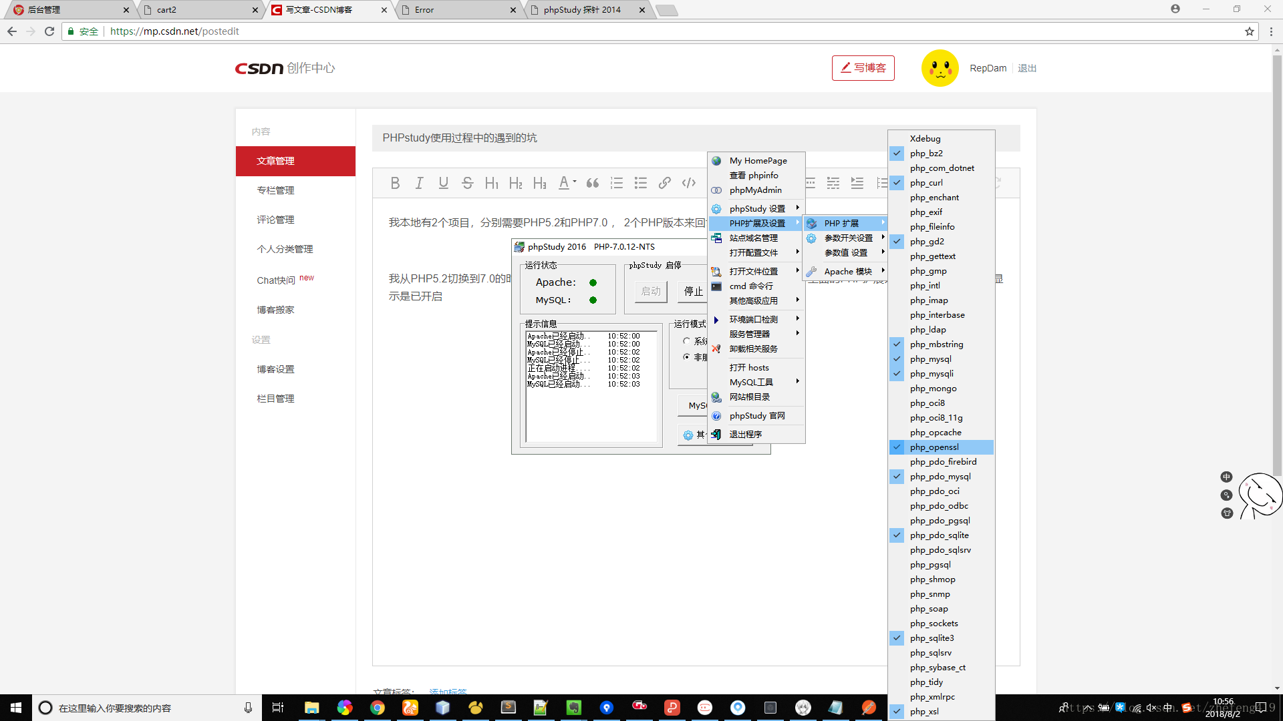Toggle php_pdo_mysql extension
The height and width of the screenshot is (721, 1283).
[941, 476]
